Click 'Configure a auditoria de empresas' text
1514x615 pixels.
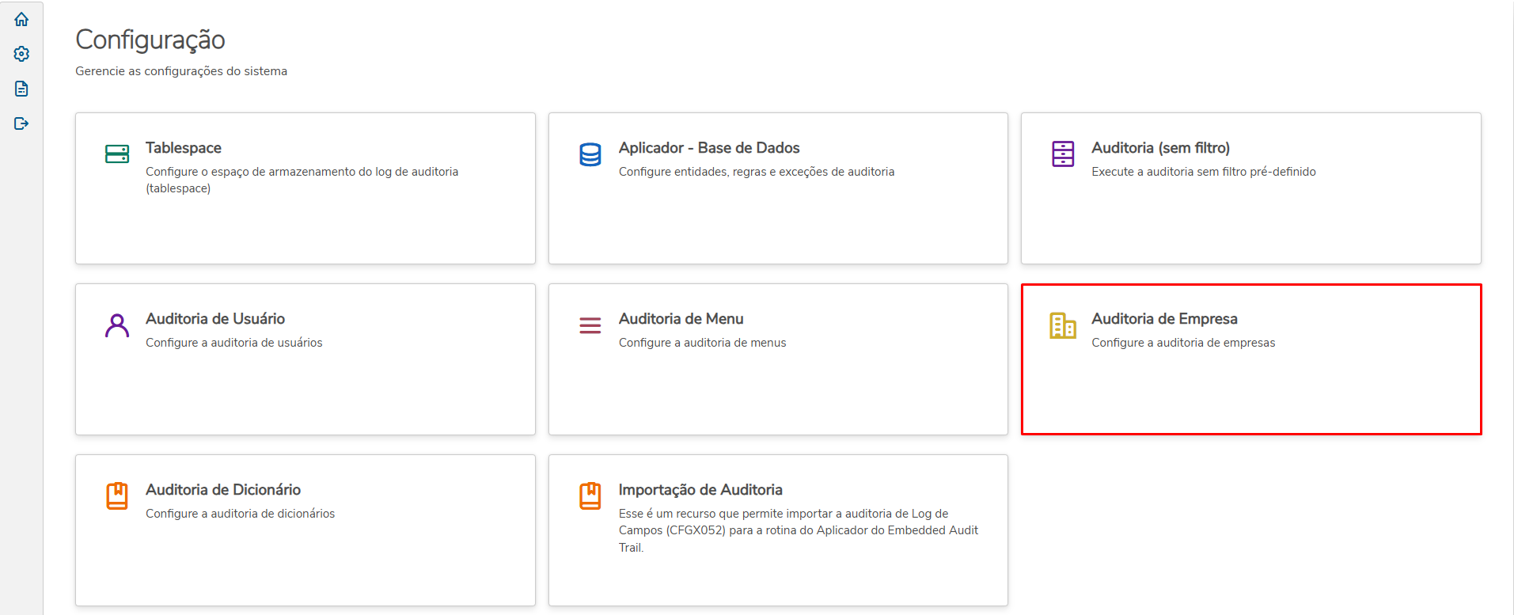point(1183,343)
